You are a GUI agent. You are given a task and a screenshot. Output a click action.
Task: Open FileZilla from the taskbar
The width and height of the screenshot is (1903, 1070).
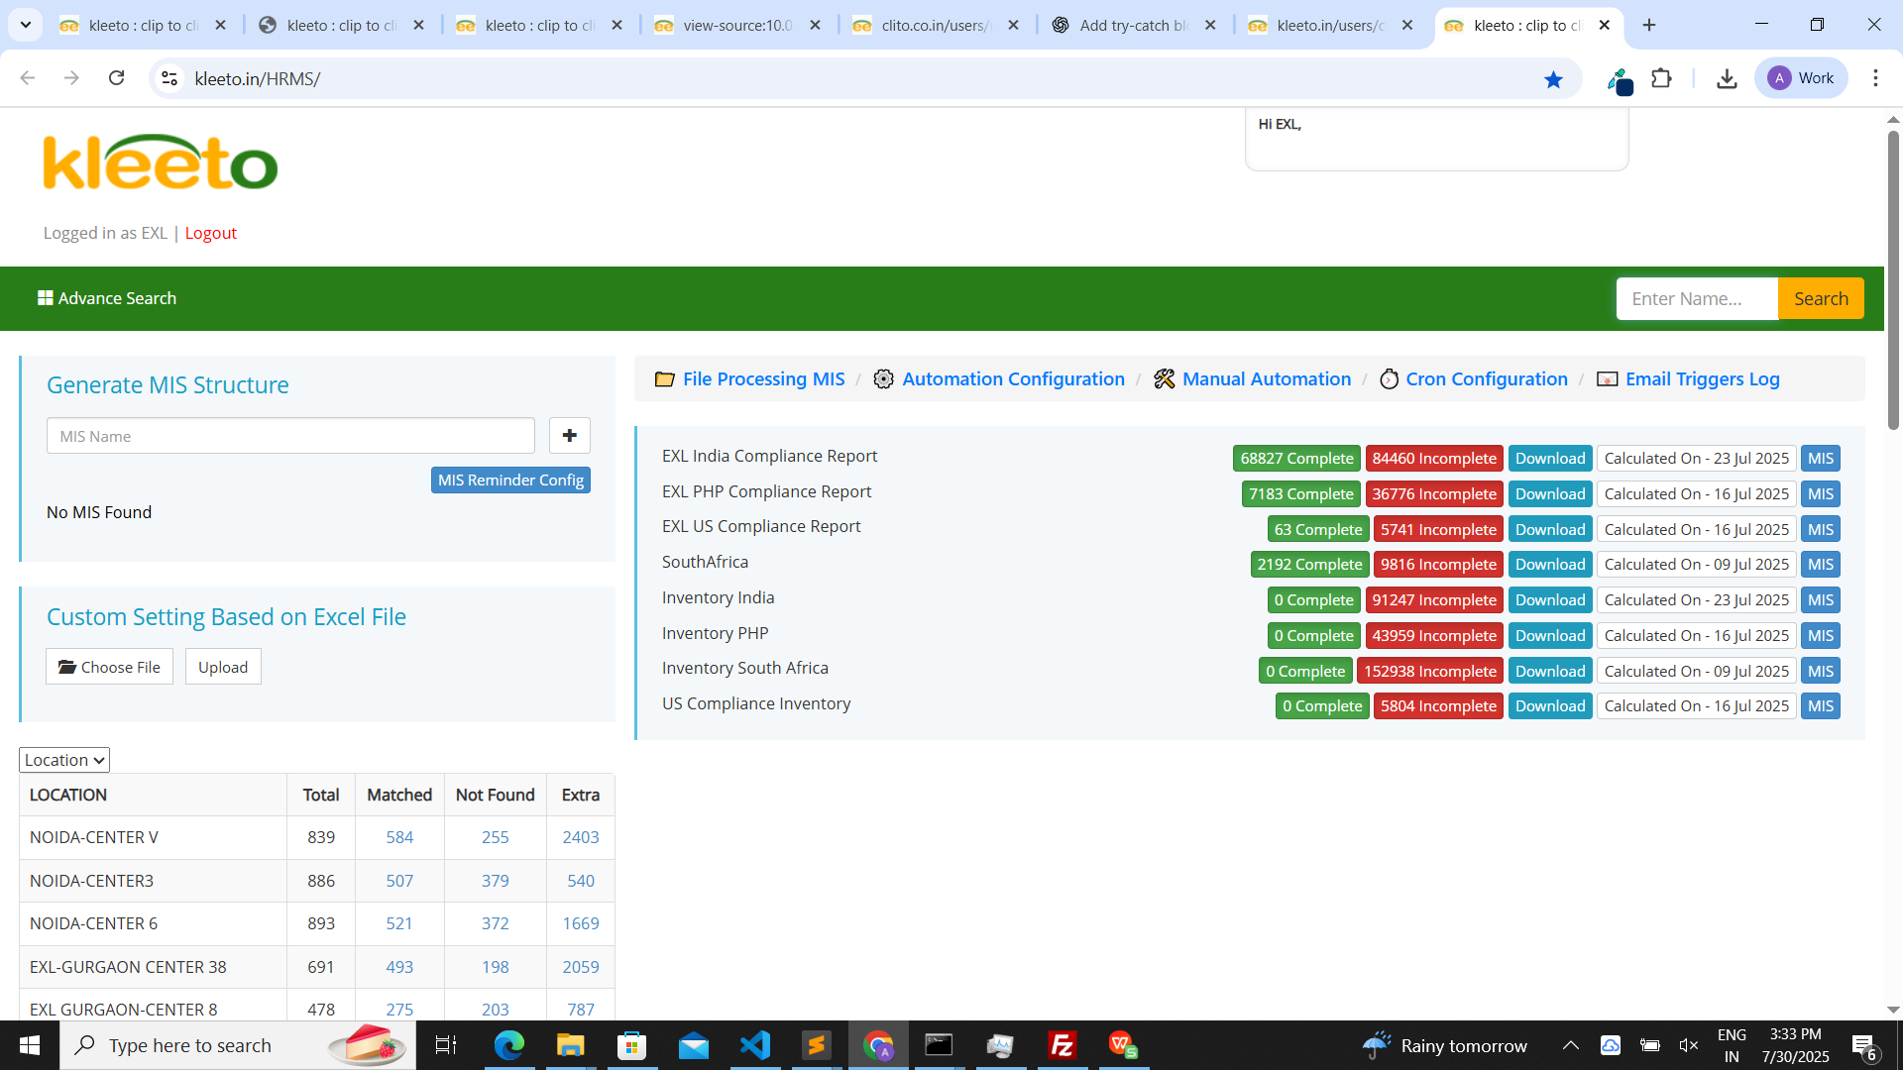click(1062, 1045)
